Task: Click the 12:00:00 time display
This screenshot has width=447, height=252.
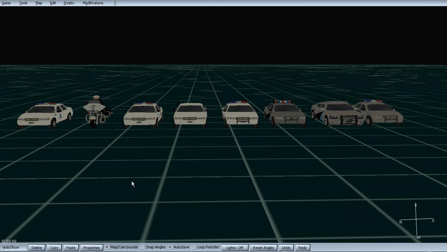Action: point(9,241)
